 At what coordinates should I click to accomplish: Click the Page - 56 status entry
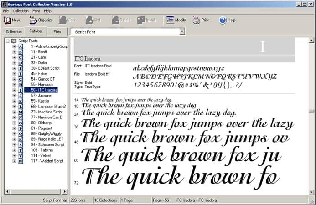[161, 200]
